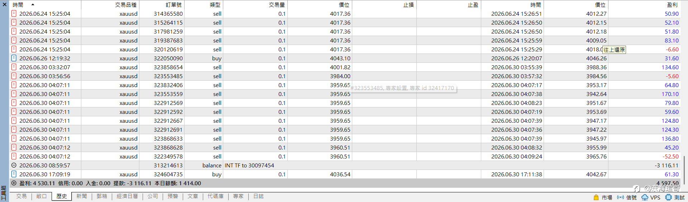Switch to the 交易 tab
688x202 pixels.
pos(21,196)
